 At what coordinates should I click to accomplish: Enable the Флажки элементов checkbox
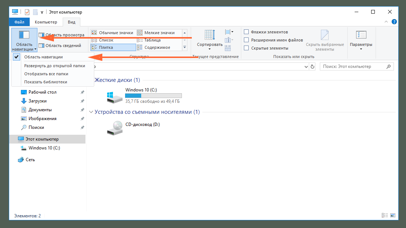click(x=246, y=32)
